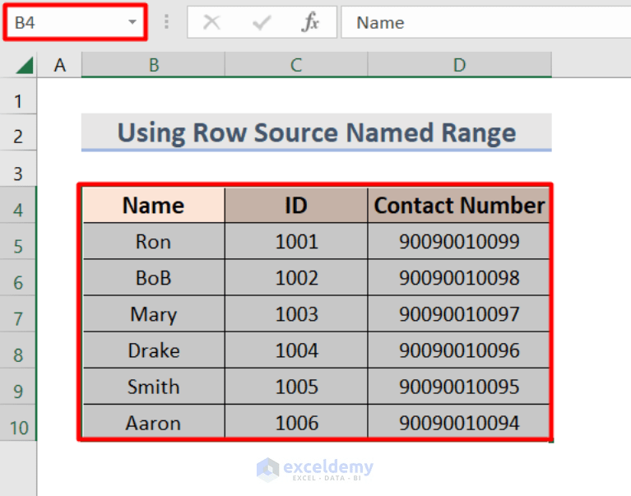Click the contact number 90090010098
This screenshot has height=496, width=631.
pos(459,277)
